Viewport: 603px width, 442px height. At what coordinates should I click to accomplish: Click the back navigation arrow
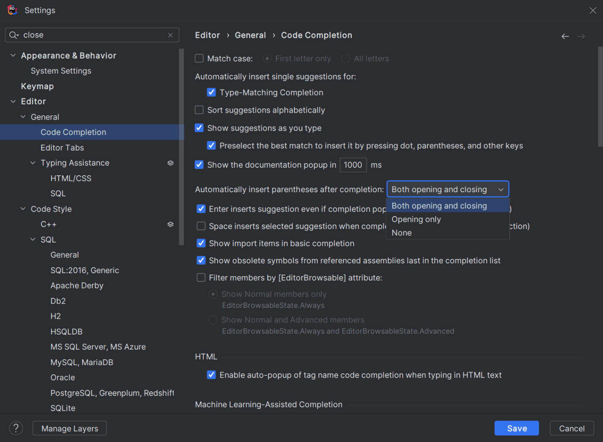pyautogui.click(x=565, y=36)
